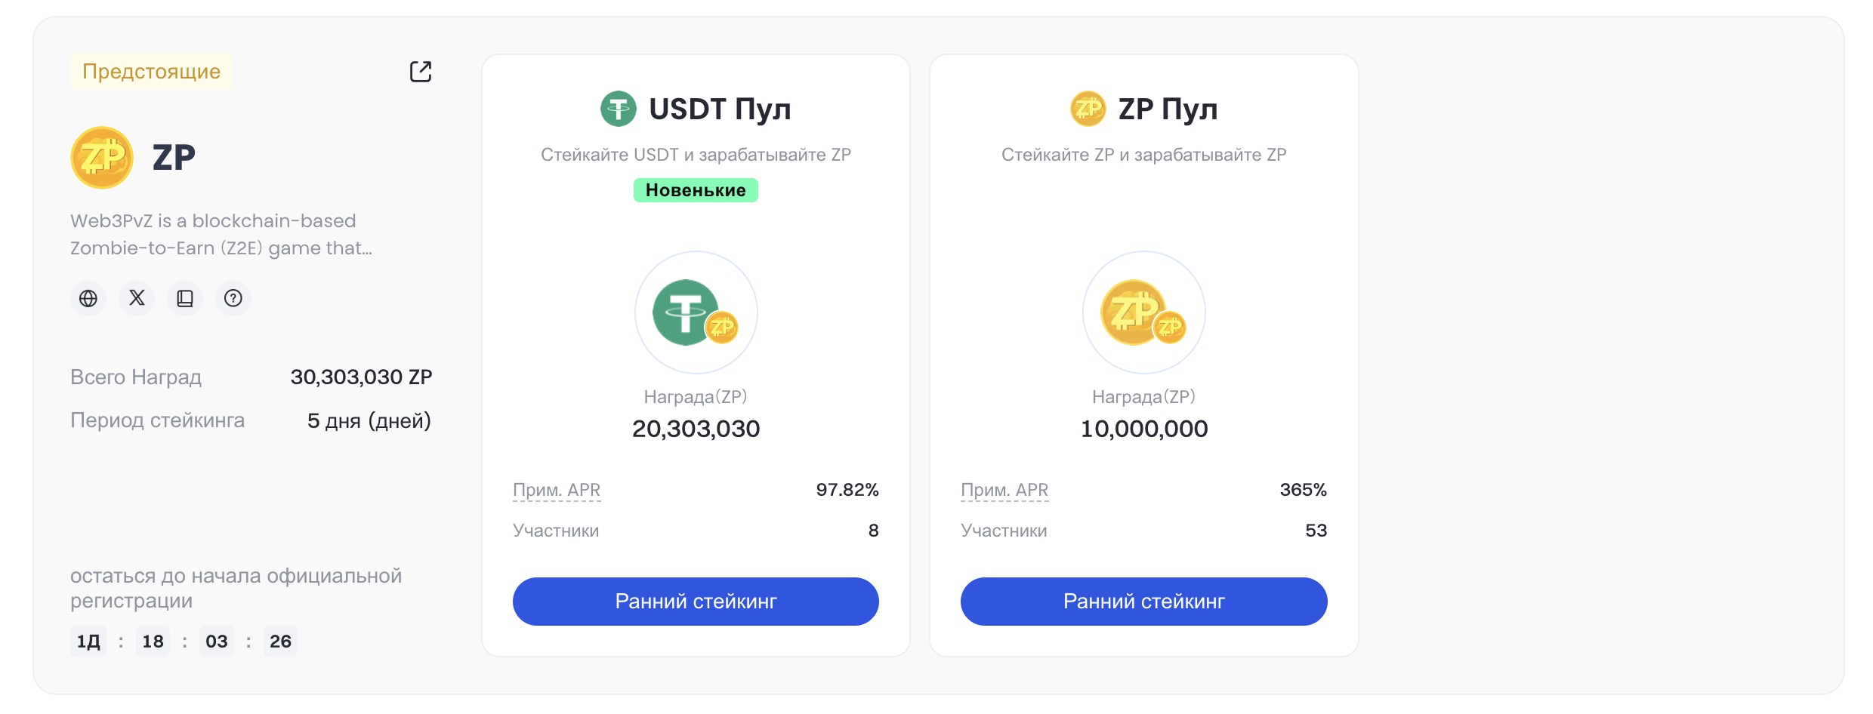Viewport: 1873px width, 714px height.
Task: Open the X (Twitter) social icon
Action: point(137,298)
